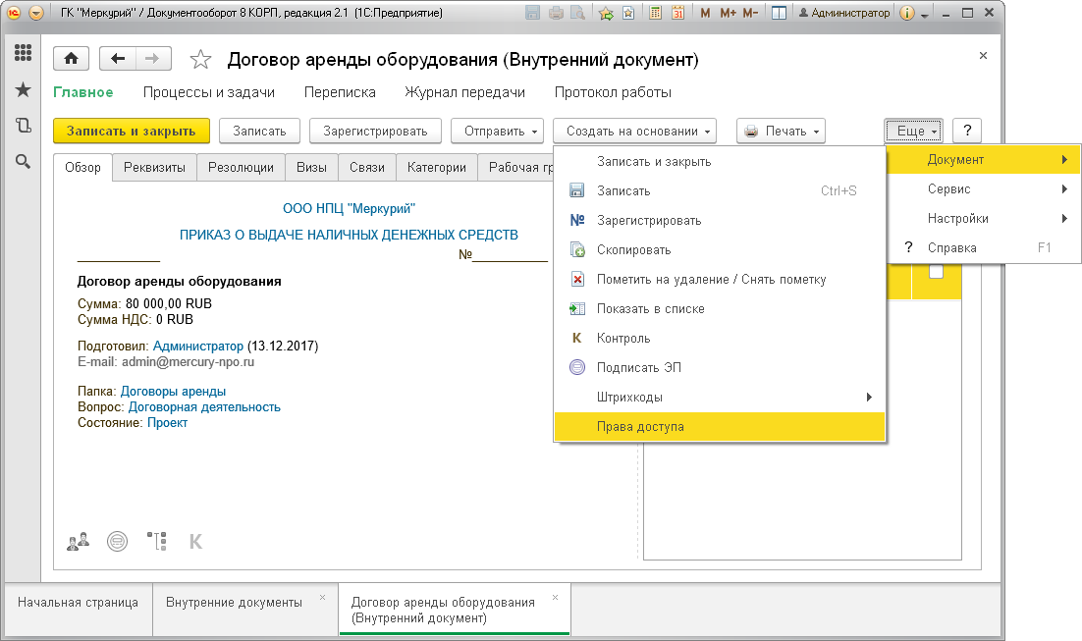Toggle the Еще dropdown menu

click(x=914, y=131)
